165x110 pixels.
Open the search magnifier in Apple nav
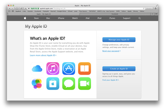click(139, 18)
